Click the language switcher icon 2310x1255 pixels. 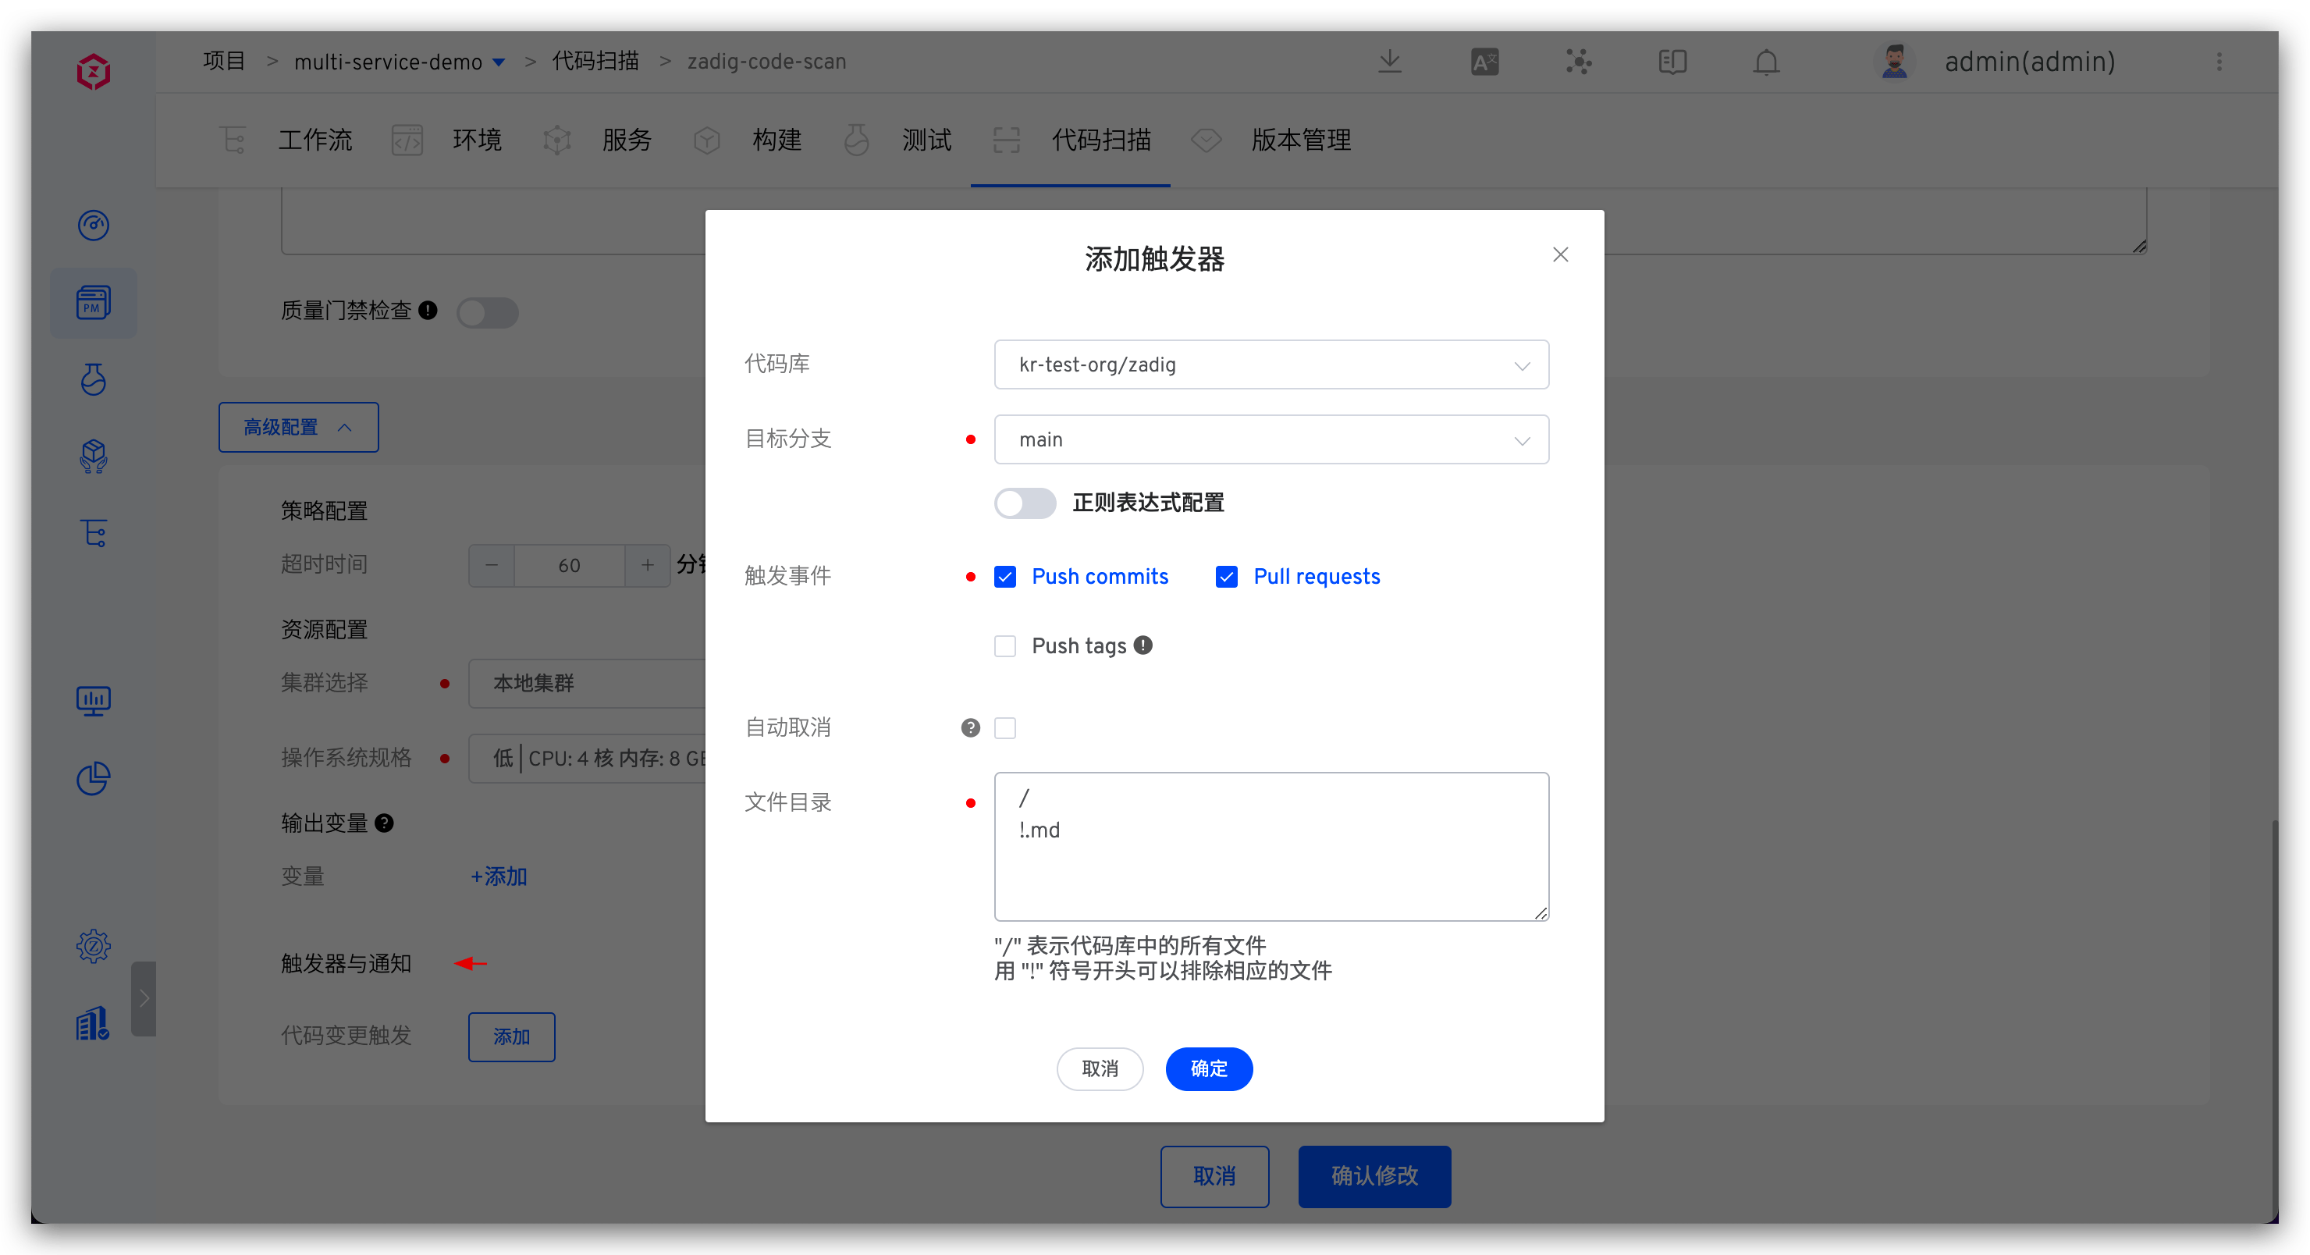1484,61
